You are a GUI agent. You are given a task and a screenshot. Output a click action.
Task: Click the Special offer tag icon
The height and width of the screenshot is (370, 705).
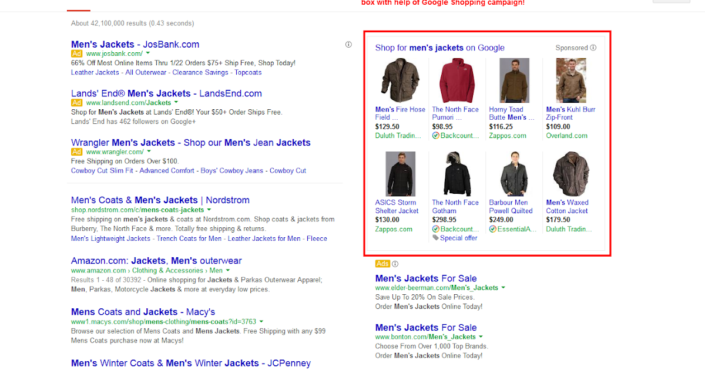[435, 238]
